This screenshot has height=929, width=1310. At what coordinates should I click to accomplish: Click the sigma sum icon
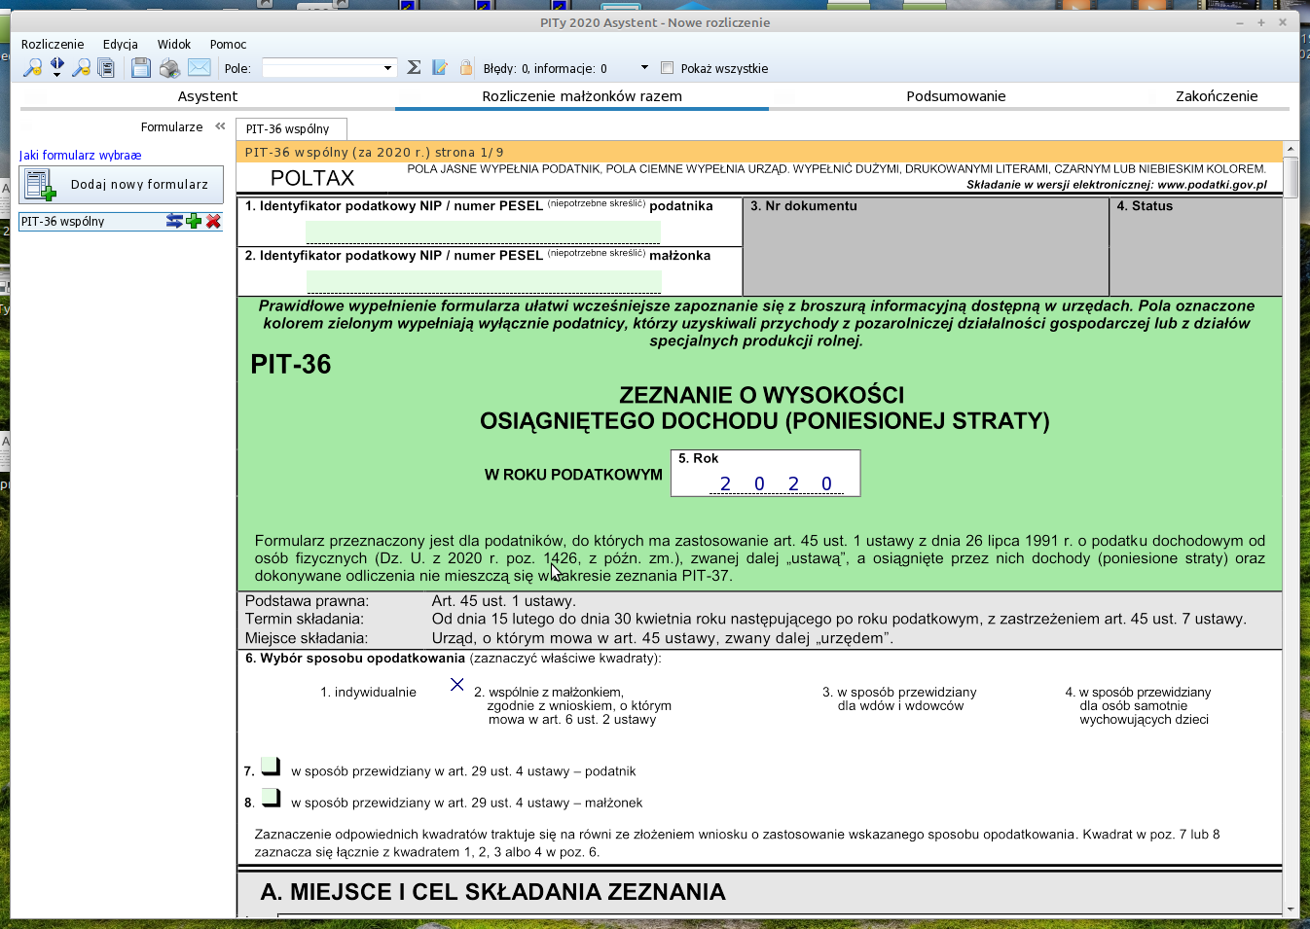414,68
